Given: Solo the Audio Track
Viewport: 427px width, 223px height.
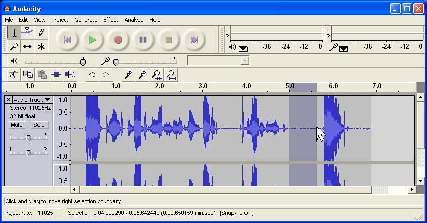Looking at the screenshot, I should 39,125.
